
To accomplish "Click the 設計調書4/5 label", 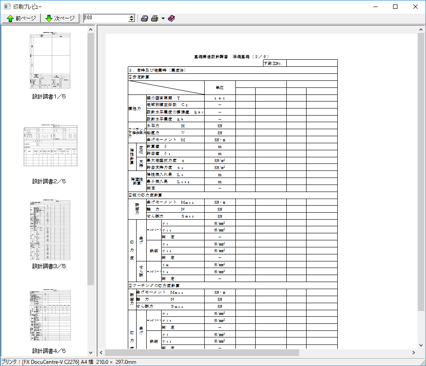I will [x=49, y=351].
